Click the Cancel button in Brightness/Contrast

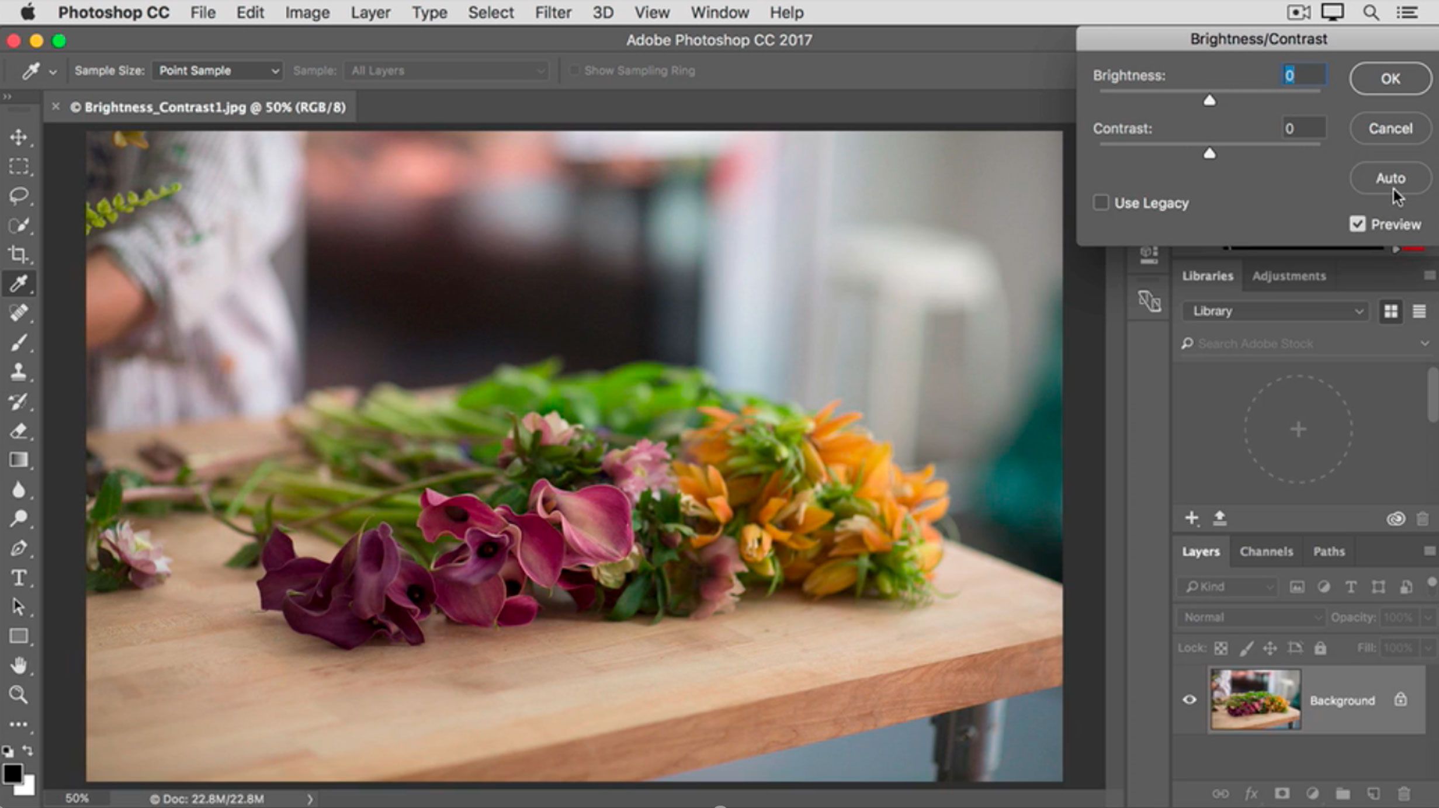[x=1389, y=127]
